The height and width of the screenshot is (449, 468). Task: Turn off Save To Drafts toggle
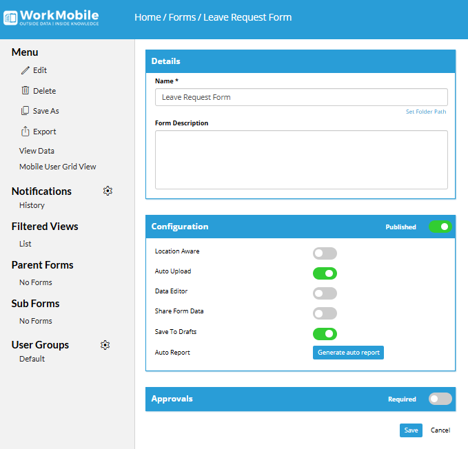[325, 334]
